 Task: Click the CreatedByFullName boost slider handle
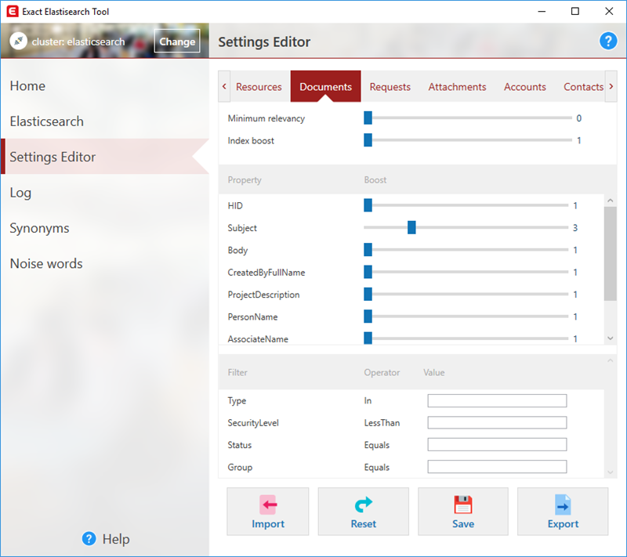click(x=368, y=272)
